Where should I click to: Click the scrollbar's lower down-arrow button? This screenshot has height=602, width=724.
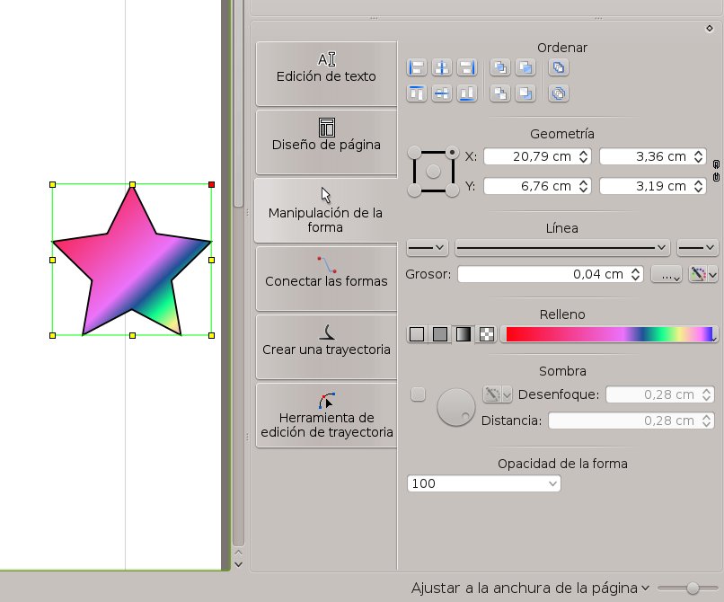click(238, 564)
